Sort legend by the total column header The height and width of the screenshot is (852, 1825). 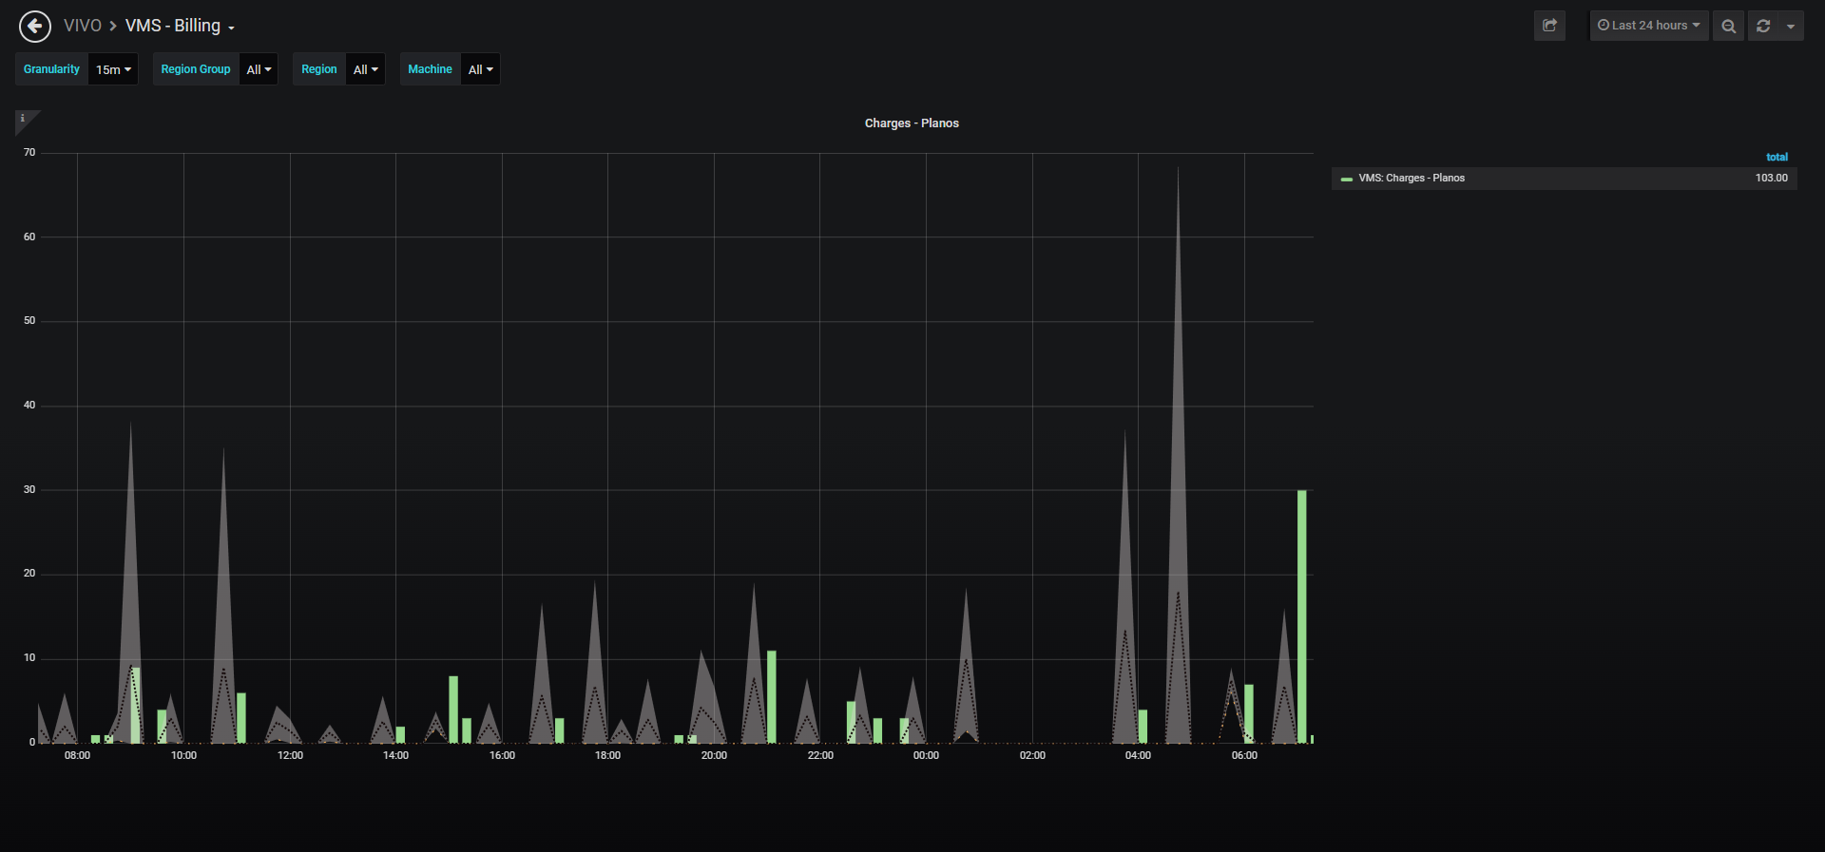[x=1777, y=157]
